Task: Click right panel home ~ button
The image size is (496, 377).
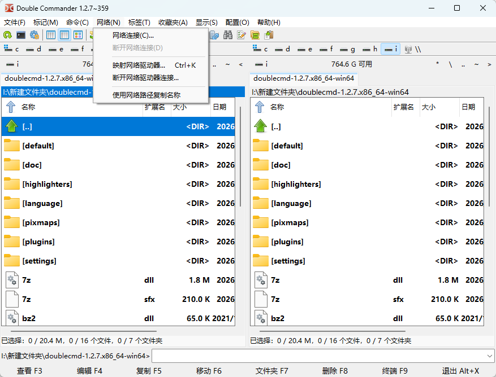Action: tap(476, 64)
